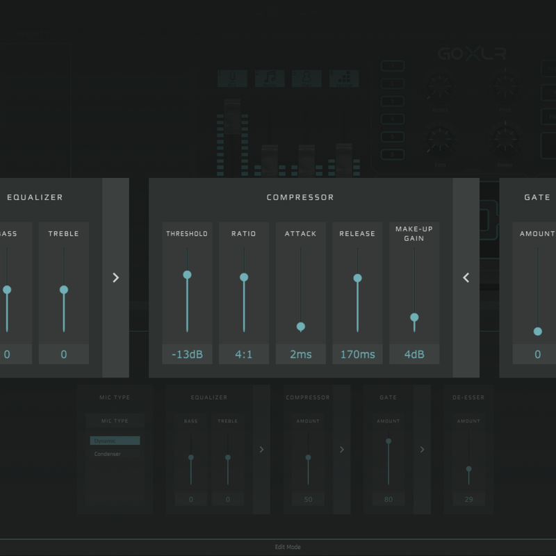
Task: Expand the dimmed background Gate panel chevron
Action: point(422,449)
